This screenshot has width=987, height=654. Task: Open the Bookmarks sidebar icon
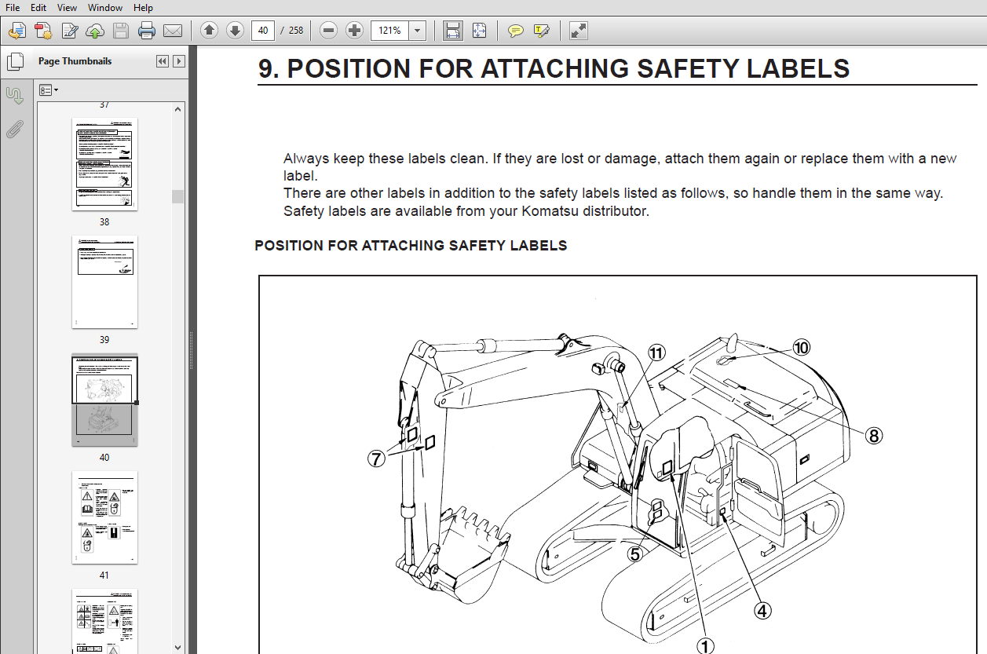pos(14,96)
